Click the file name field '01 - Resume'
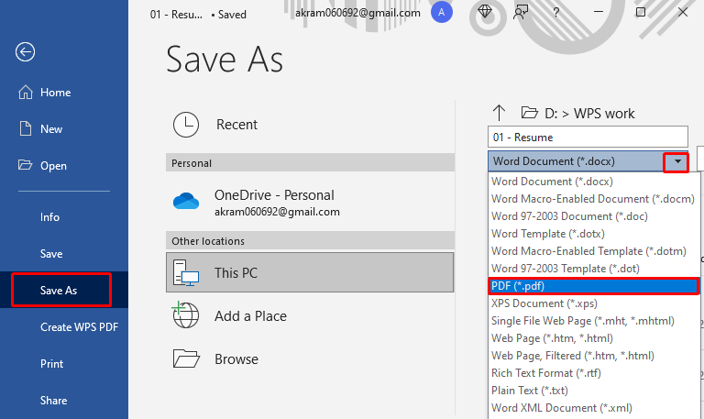The width and height of the screenshot is (704, 419). pyautogui.click(x=588, y=137)
